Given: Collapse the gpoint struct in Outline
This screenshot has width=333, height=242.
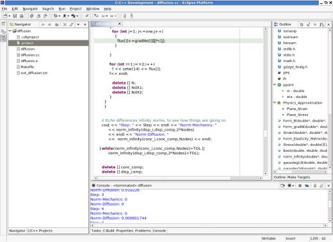Looking at the screenshot, I should pos(275,85).
